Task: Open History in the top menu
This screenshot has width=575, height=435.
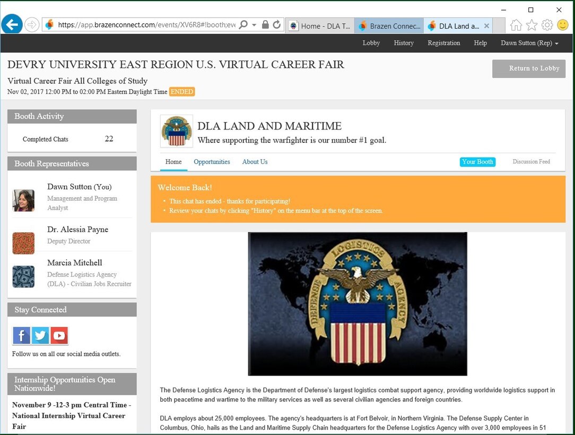Action: (403, 43)
